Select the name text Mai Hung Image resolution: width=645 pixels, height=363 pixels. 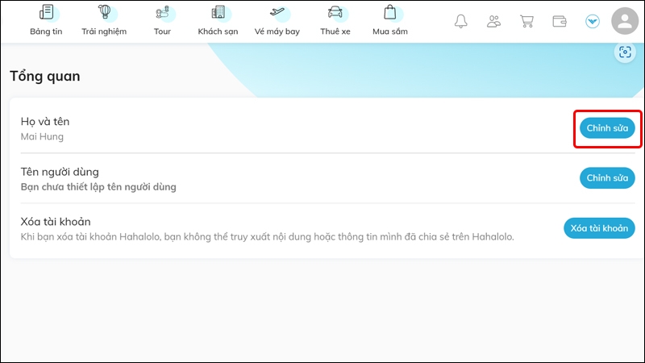(42, 136)
